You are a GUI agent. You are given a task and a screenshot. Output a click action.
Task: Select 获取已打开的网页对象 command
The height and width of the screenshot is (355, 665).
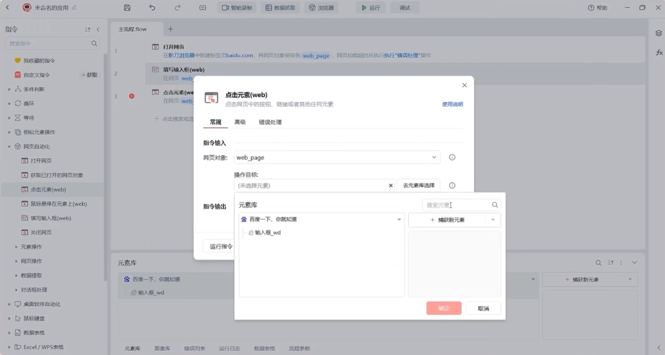[57, 175]
